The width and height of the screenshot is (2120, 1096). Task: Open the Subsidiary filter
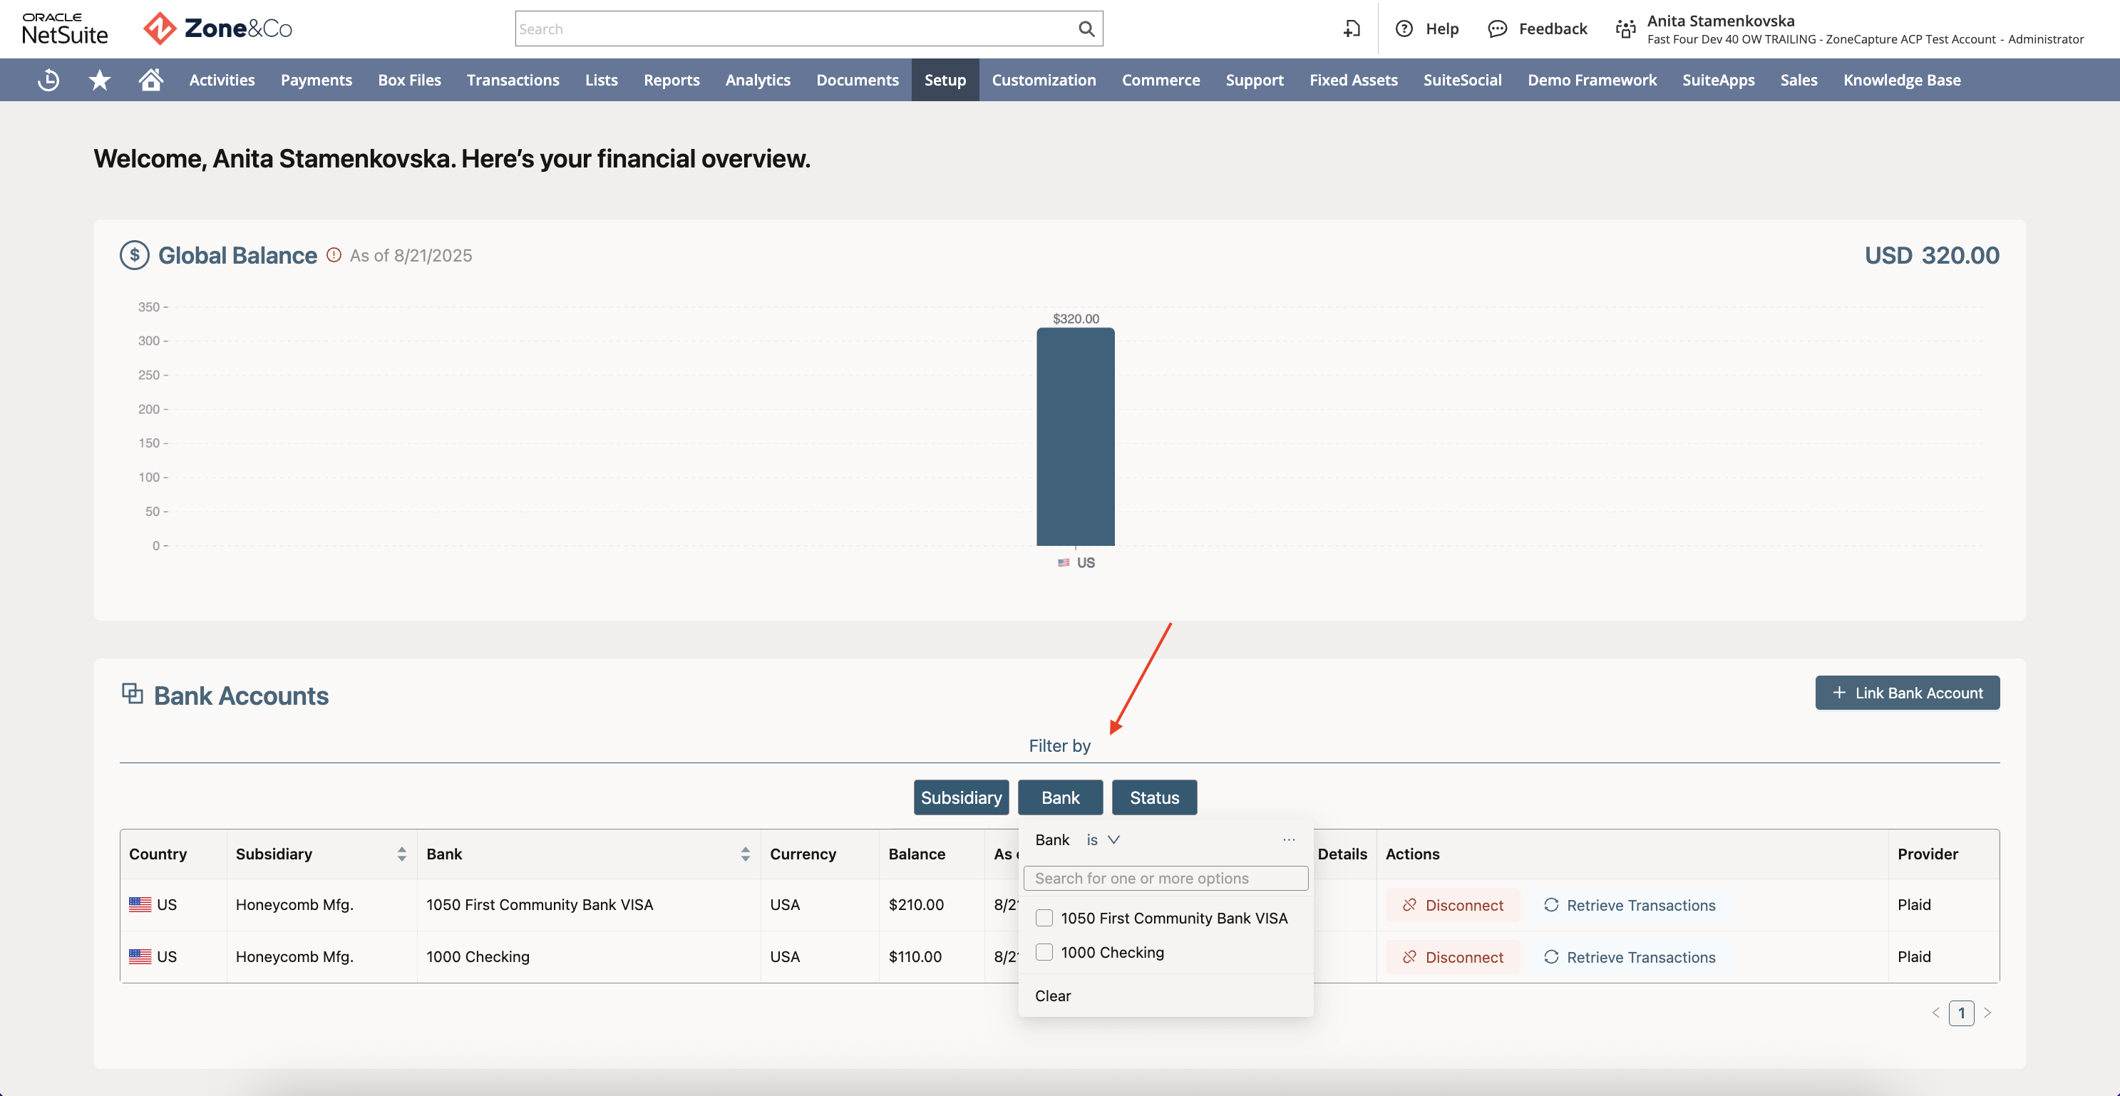point(961,797)
